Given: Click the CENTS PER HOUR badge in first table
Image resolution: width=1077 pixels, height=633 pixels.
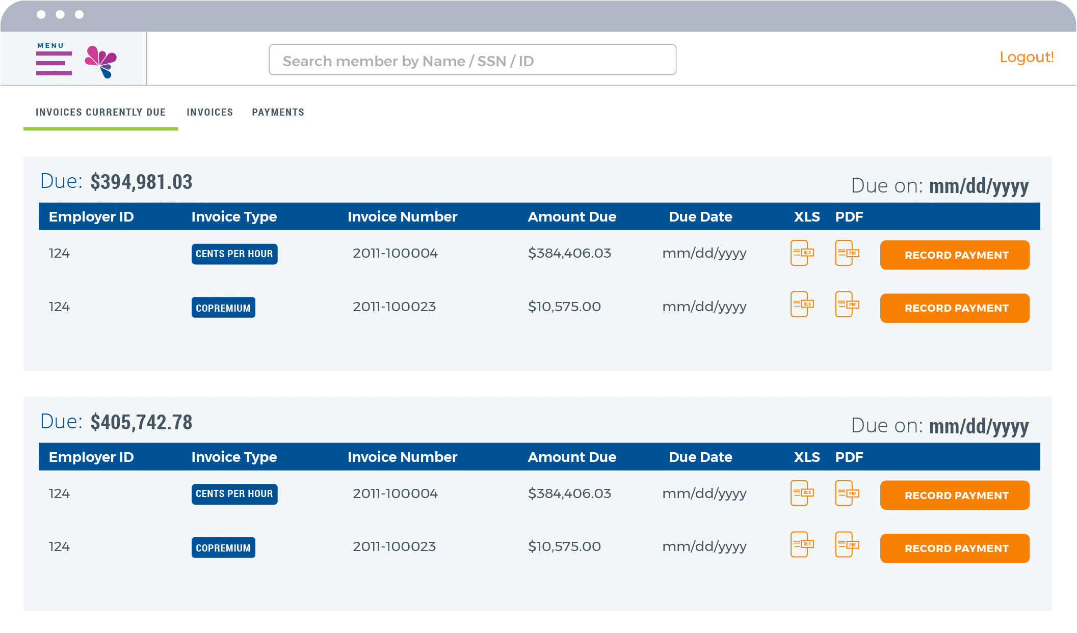Looking at the screenshot, I should pyautogui.click(x=234, y=254).
